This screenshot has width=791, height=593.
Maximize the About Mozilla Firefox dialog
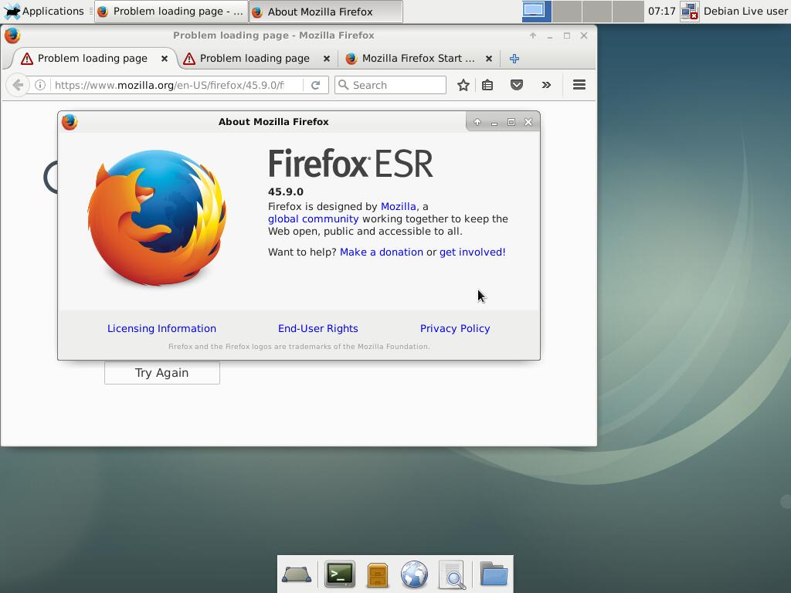pos(511,122)
